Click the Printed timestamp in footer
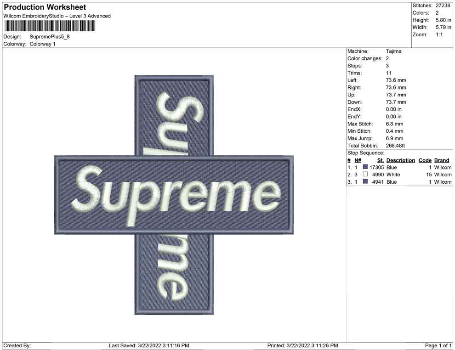The image size is (455, 350). point(302,345)
